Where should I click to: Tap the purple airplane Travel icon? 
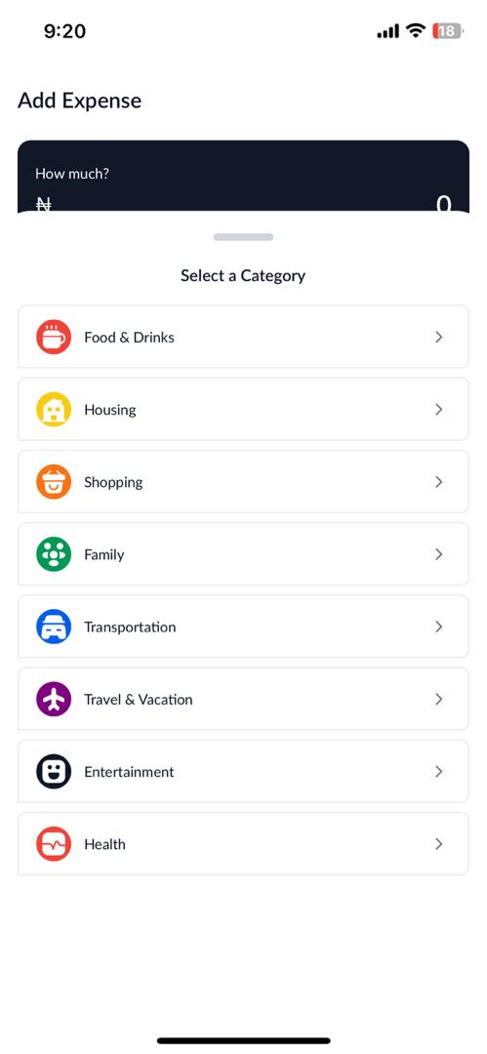coord(53,700)
